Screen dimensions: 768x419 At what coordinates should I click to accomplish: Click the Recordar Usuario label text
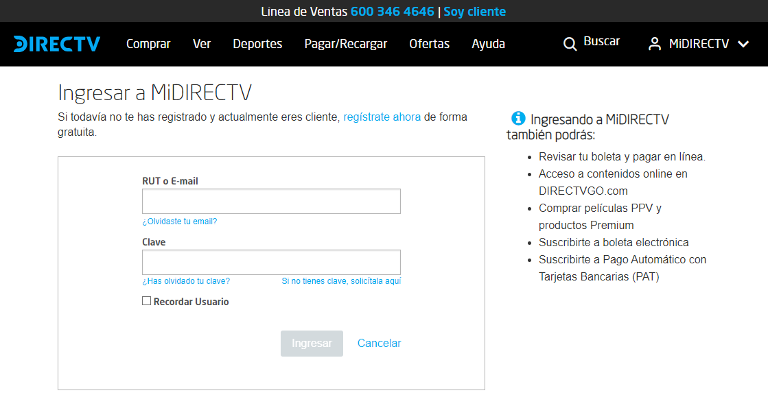191,302
